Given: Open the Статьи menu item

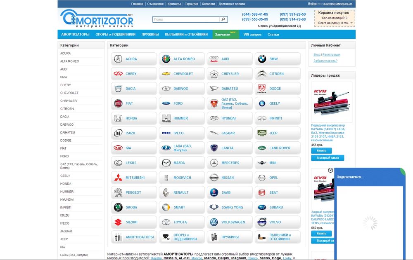Looking at the screenshot, I should 273,35.
